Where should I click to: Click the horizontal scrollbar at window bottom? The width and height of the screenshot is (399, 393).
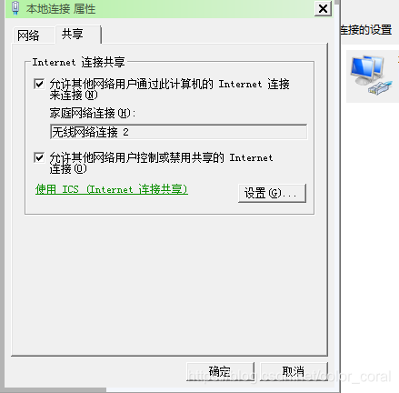(x=55, y=390)
